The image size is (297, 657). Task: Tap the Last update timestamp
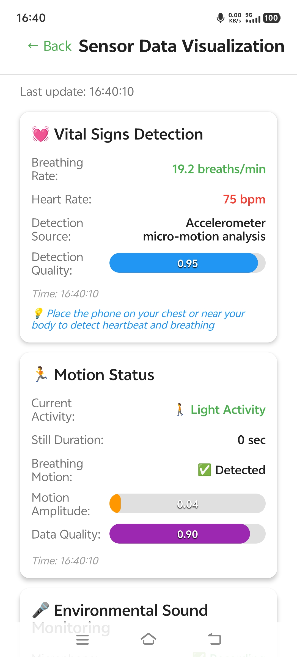pos(77,91)
